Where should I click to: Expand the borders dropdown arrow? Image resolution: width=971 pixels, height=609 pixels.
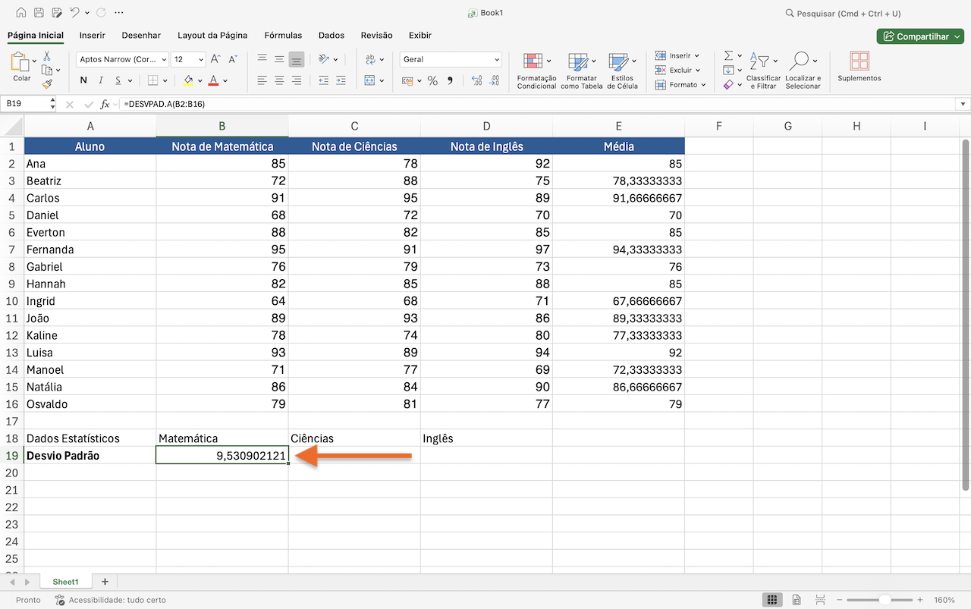point(165,80)
